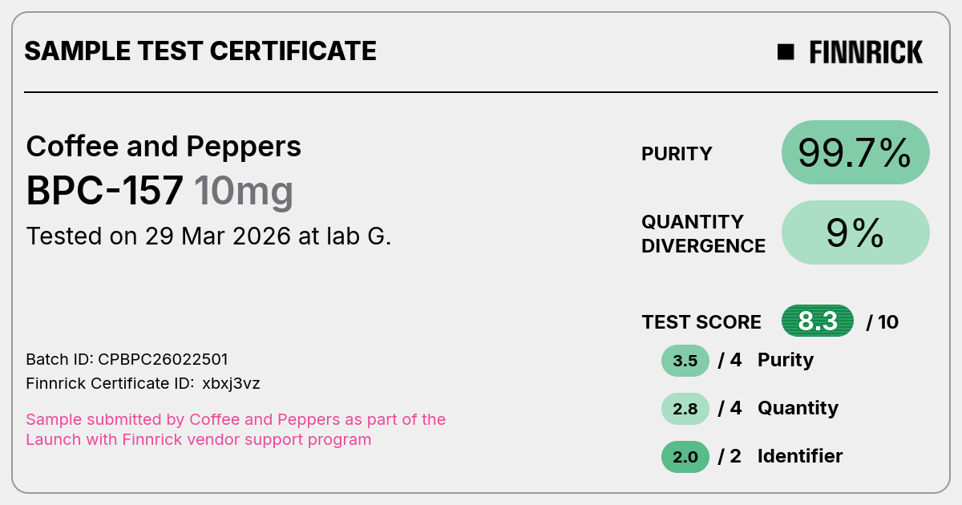The image size is (962, 505).
Task: Click the 2.8 quantity score pill
Action: tap(685, 409)
